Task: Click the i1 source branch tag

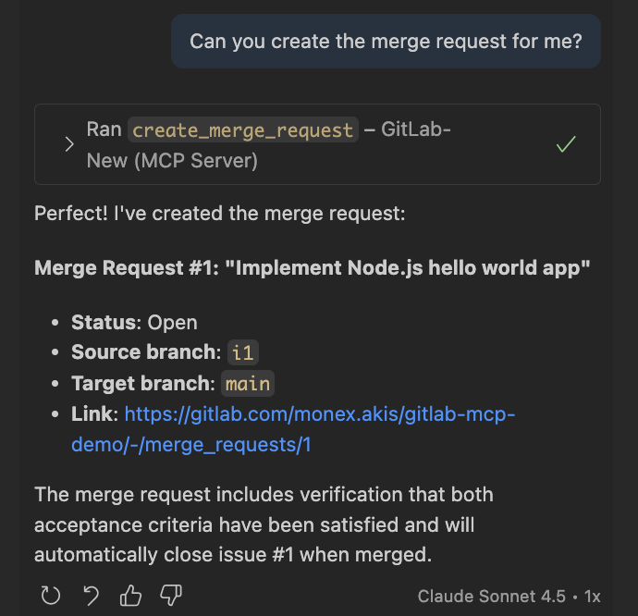Action: [242, 352]
